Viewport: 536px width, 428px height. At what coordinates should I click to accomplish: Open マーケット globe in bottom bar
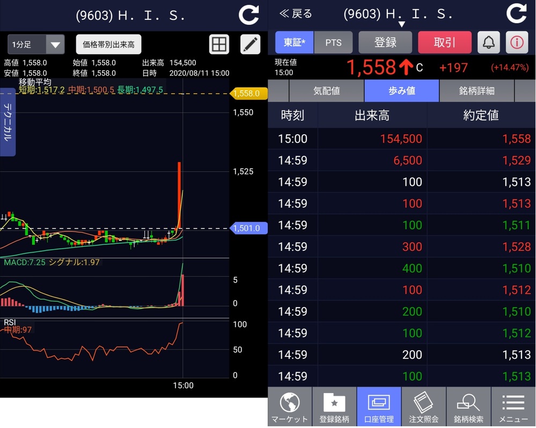tap(290, 407)
